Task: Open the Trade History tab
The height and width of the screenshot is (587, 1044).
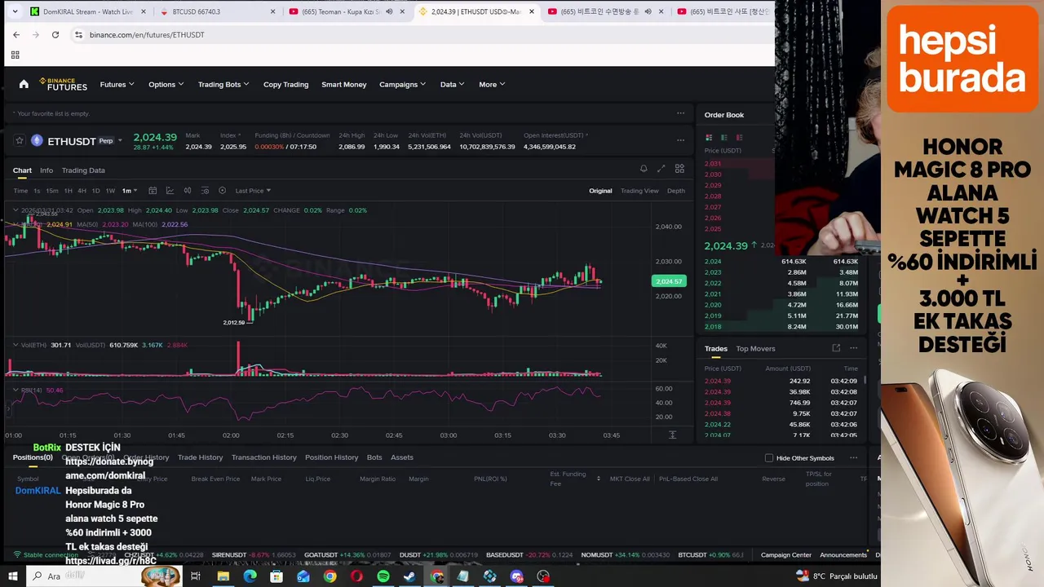Action: point(200,457)
